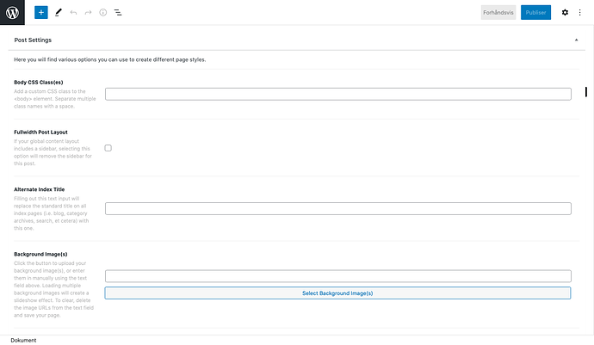Click the Background Image(s) URL text field
Viewport: 594px width, 345px height.
pos(337,276)
